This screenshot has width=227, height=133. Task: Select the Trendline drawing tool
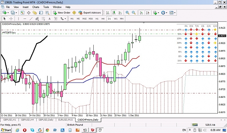click(31, 19)
